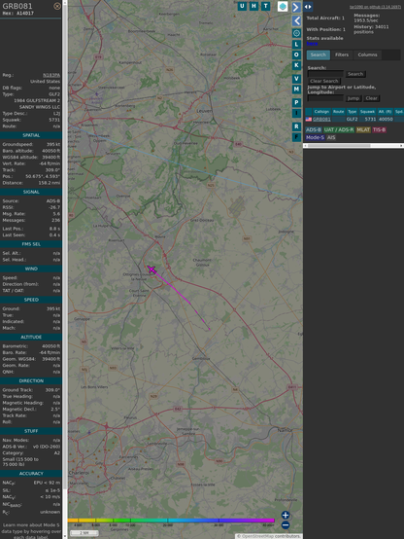Image resolution: width=404 pixels, height=539 pixels.
Task: Open the map layer switcher icon
Action: [x=283, y=6]
